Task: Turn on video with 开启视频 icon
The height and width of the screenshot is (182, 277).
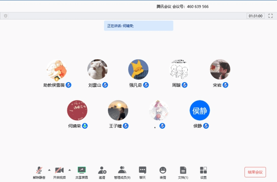Action: coord(59,170)
